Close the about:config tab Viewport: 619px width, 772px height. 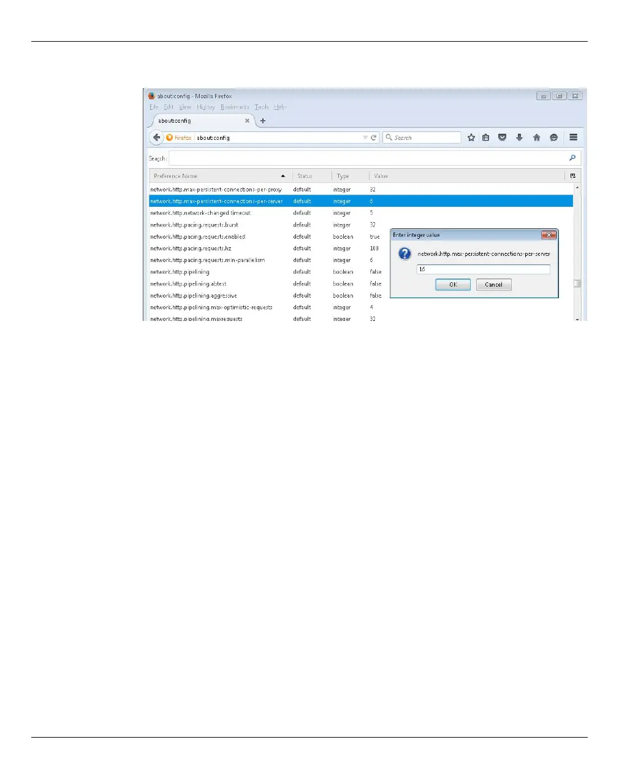tap(247, 121)
